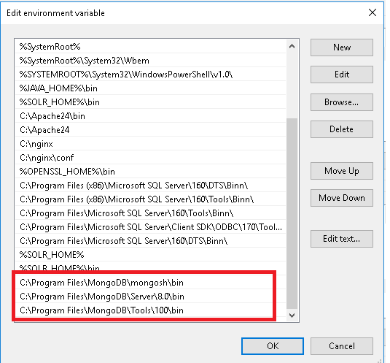Close the Edit environment variable window
The width and height of the screenshot is (390, 363).
point(373,12)
